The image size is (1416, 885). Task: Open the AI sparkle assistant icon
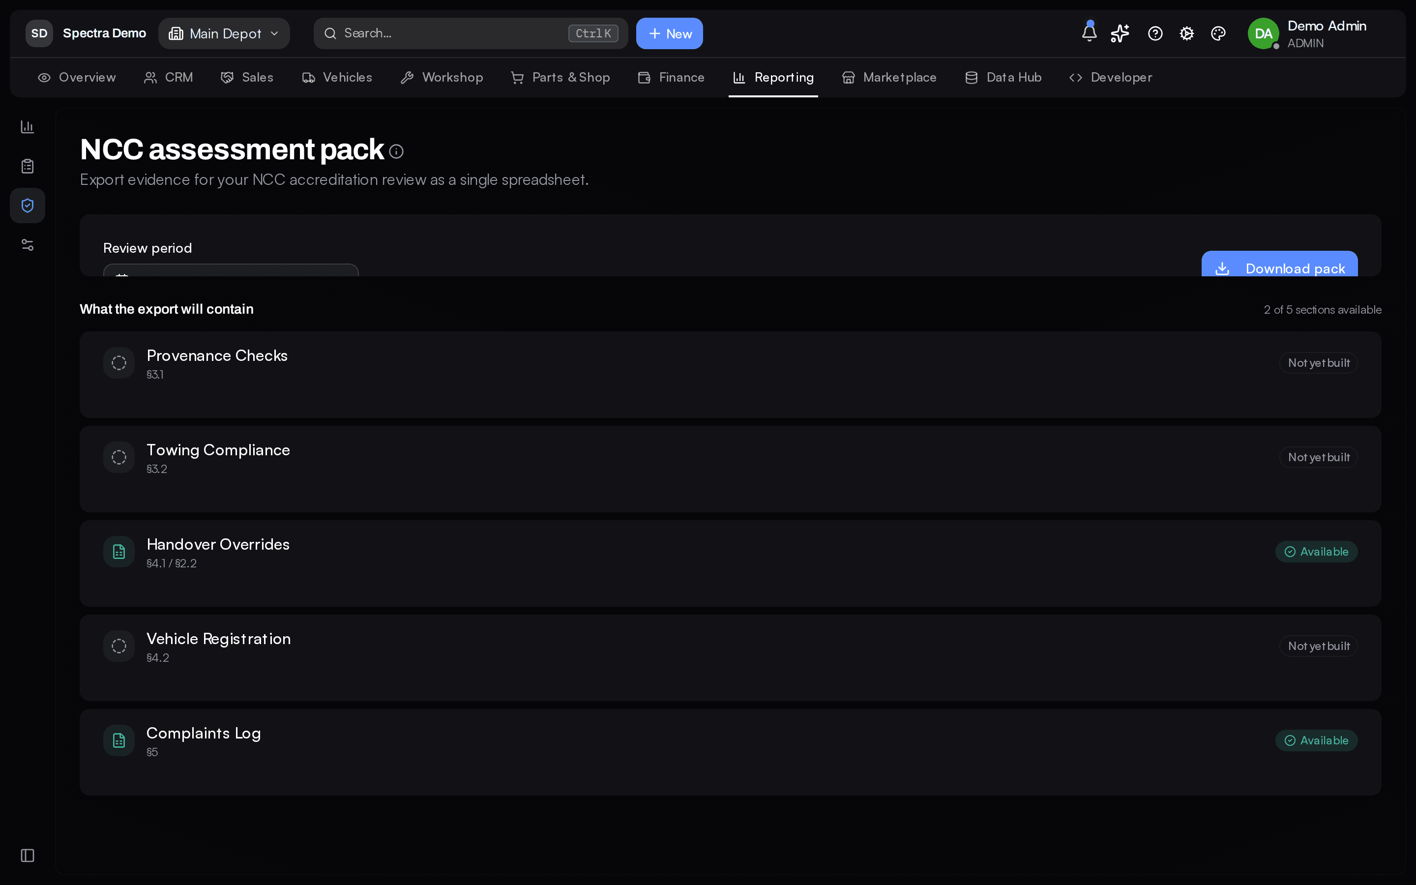point(1120,33)
